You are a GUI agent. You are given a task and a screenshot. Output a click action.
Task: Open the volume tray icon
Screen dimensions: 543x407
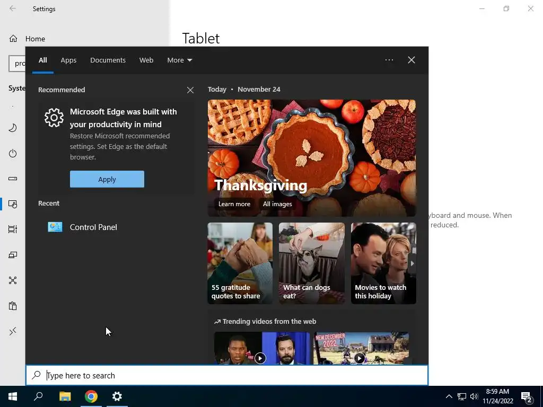pos(474,396)
